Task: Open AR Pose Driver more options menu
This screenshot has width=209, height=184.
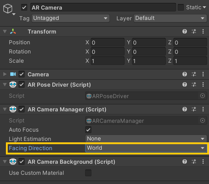Action: pyautogui.click(x=203, y=84)
